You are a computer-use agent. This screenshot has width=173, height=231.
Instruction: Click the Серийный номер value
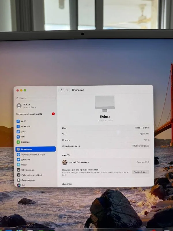pyautogui.click(x=141, y=146)
